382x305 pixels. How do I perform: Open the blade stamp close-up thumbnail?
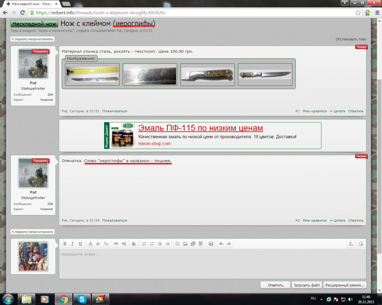pyautogui.click(x=150, y=74)
